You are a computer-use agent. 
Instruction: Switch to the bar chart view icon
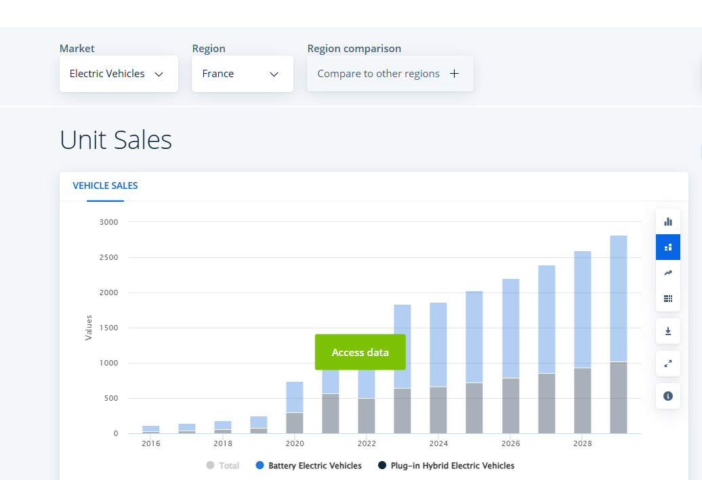point(667,221)
